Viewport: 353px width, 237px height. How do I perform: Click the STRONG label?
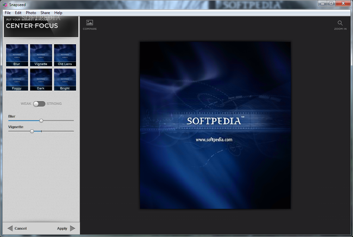54,104
